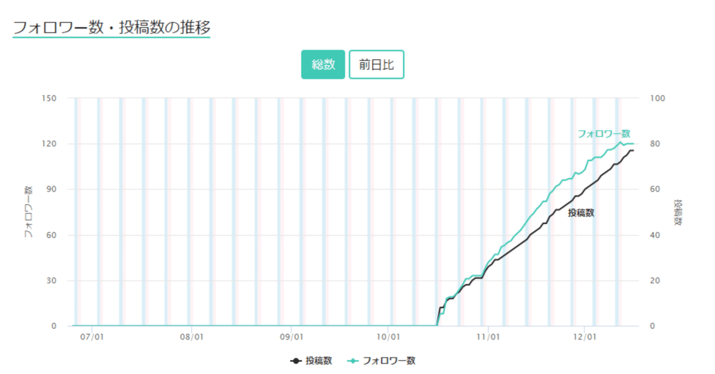This screenshot has width=715, height=374.
Task: Click the left vertical axis title フォロワー数
Action: click(28, 212)
